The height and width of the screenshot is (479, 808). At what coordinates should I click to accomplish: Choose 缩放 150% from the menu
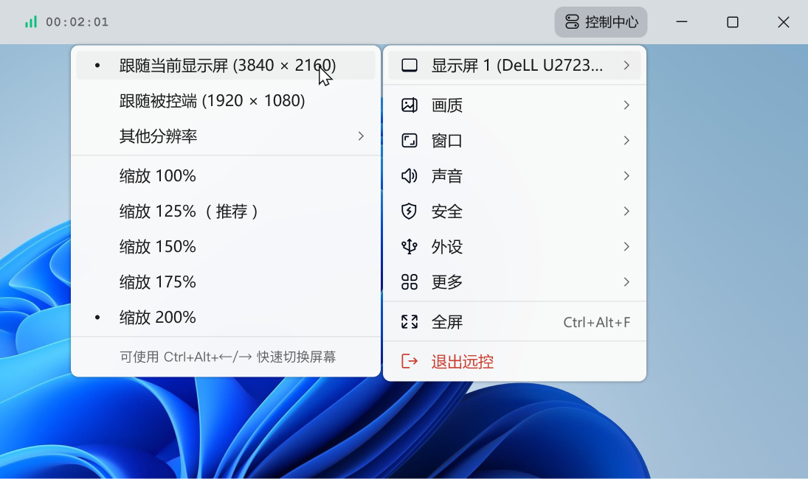158,247
